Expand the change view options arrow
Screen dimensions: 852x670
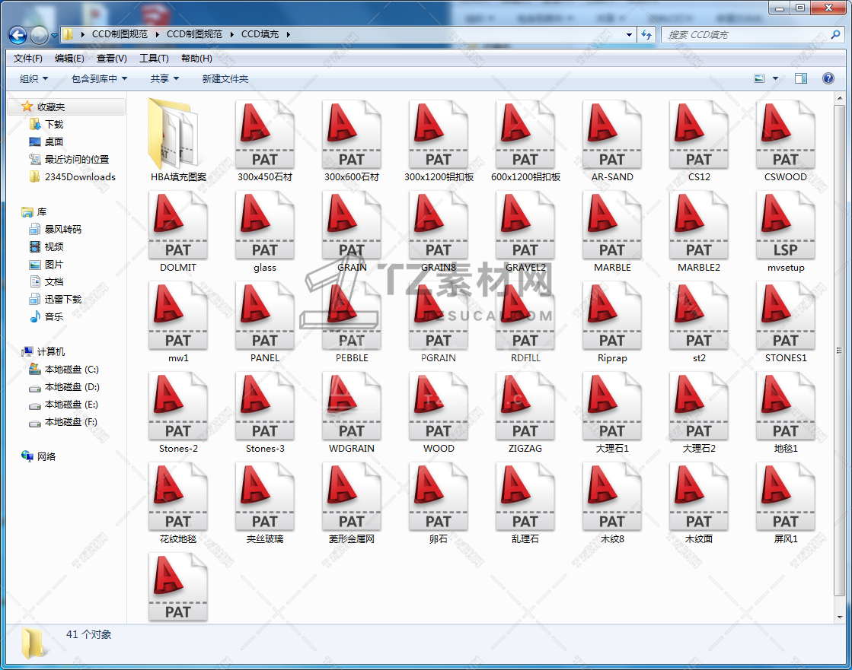pyautogui.click(x=775, y=78)
